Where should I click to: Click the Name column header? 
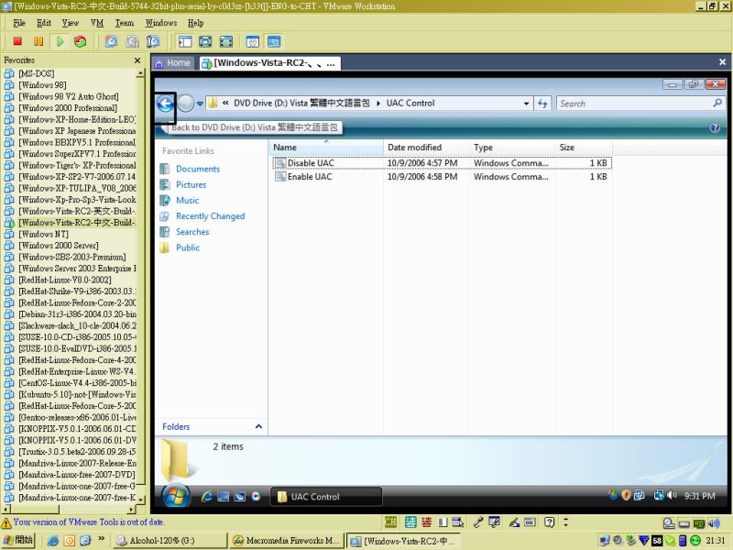tap(326, 148)
